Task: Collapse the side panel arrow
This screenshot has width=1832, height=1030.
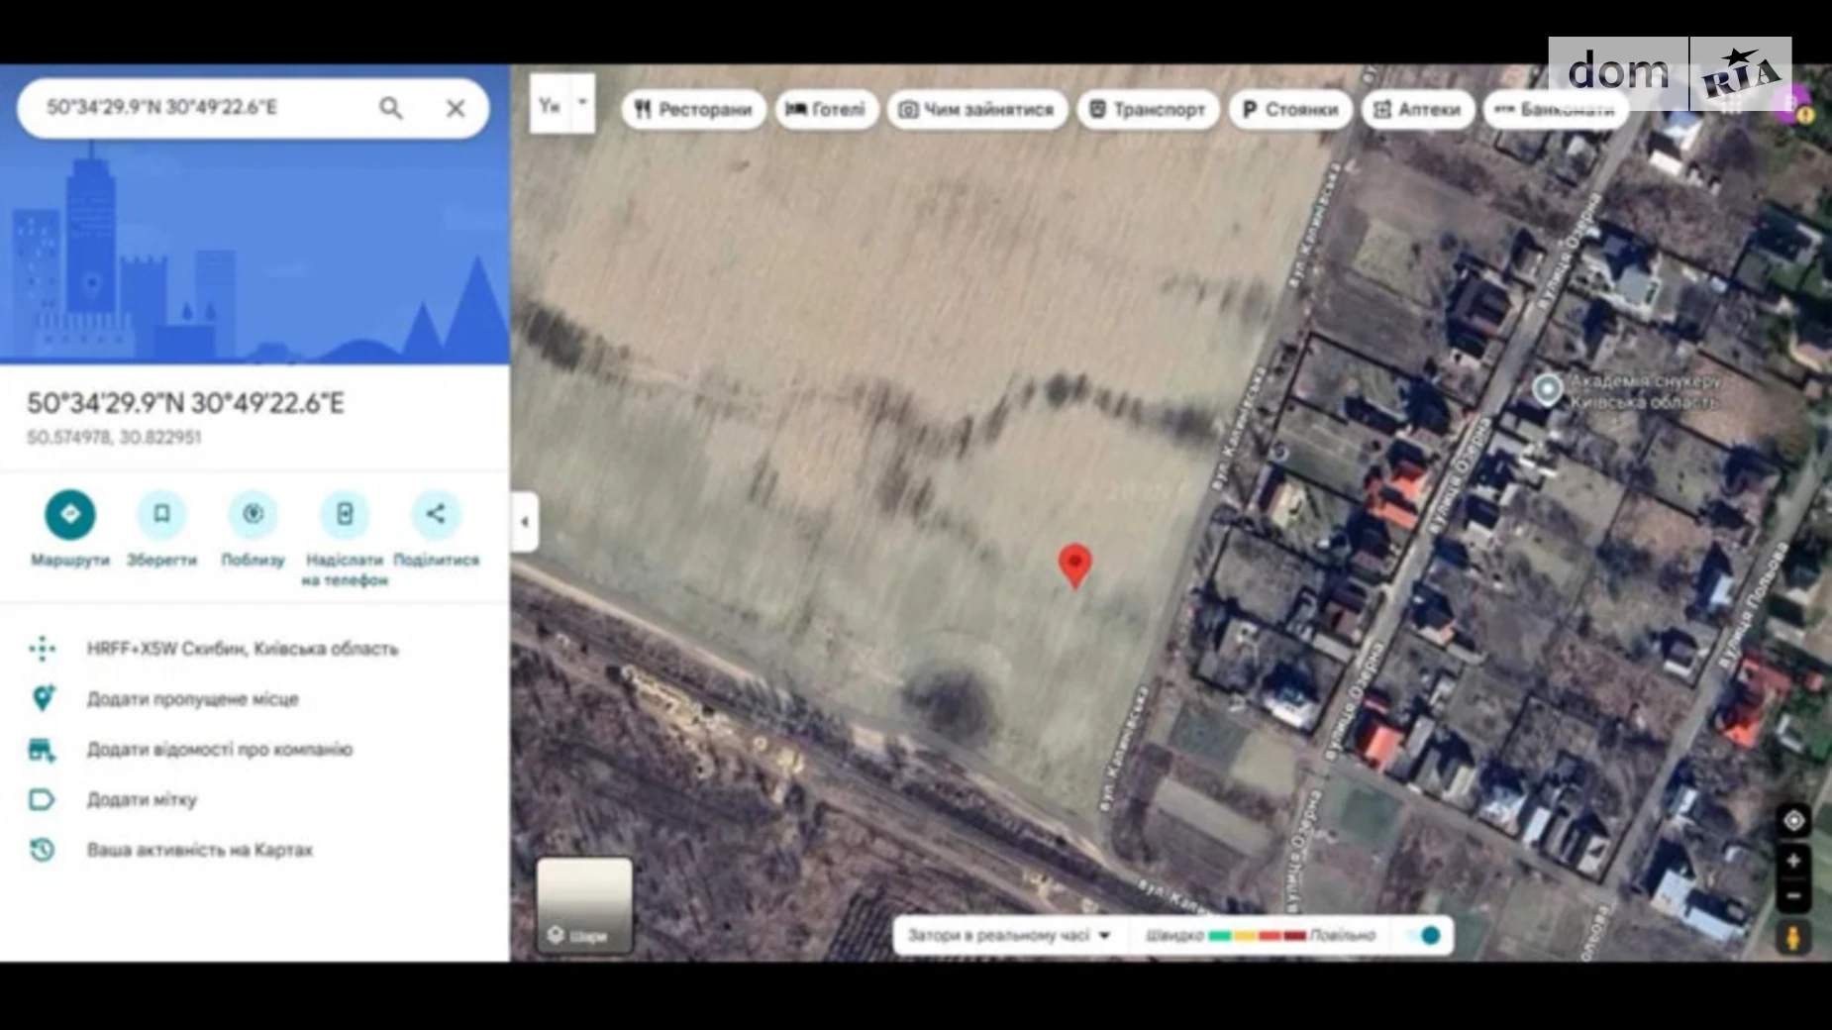Action: point(525,522)
